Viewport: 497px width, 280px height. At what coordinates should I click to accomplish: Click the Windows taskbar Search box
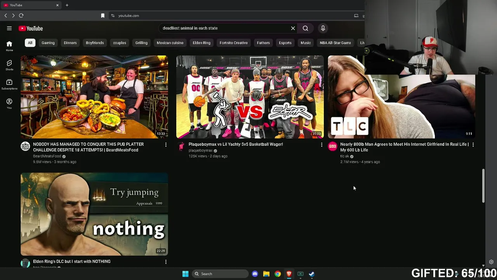coord(220,274)
